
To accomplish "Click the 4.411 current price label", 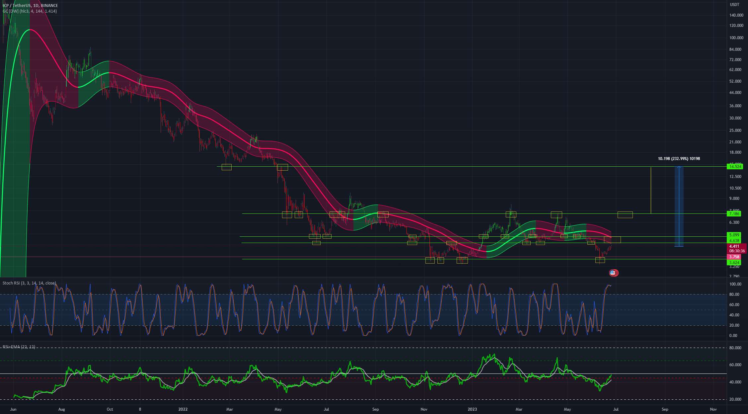I will click(734, 246).
